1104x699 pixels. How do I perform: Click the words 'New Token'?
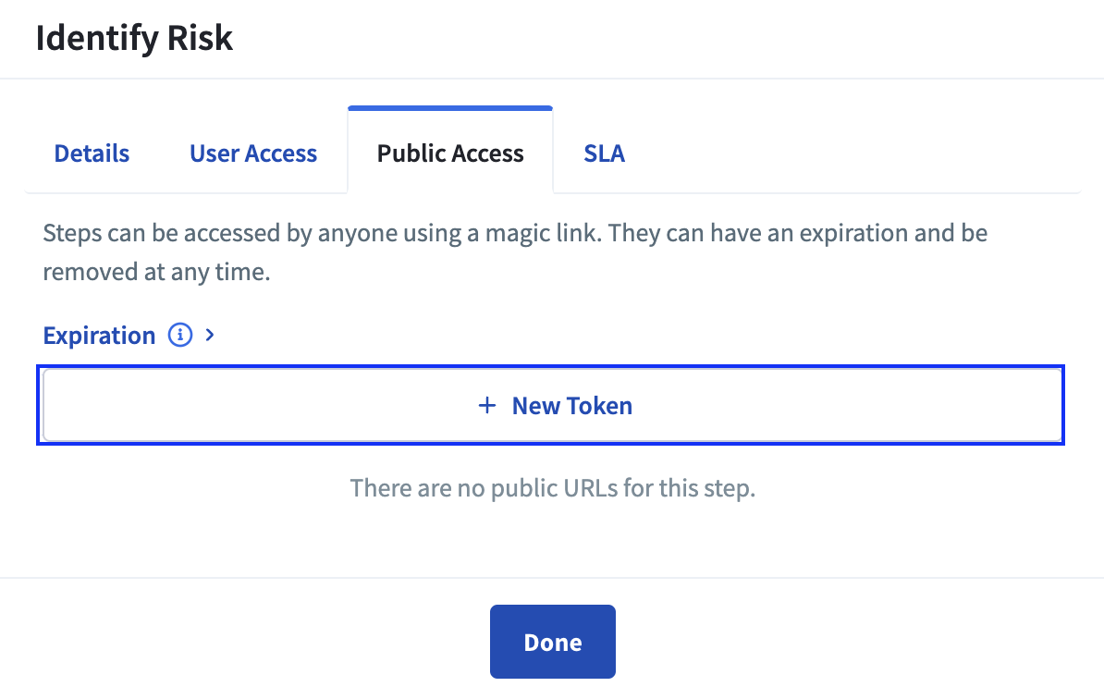click(x=571, y=406)
